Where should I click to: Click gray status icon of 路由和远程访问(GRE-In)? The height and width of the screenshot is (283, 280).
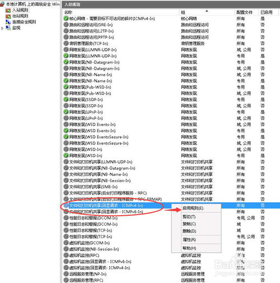tap(66, 25)
